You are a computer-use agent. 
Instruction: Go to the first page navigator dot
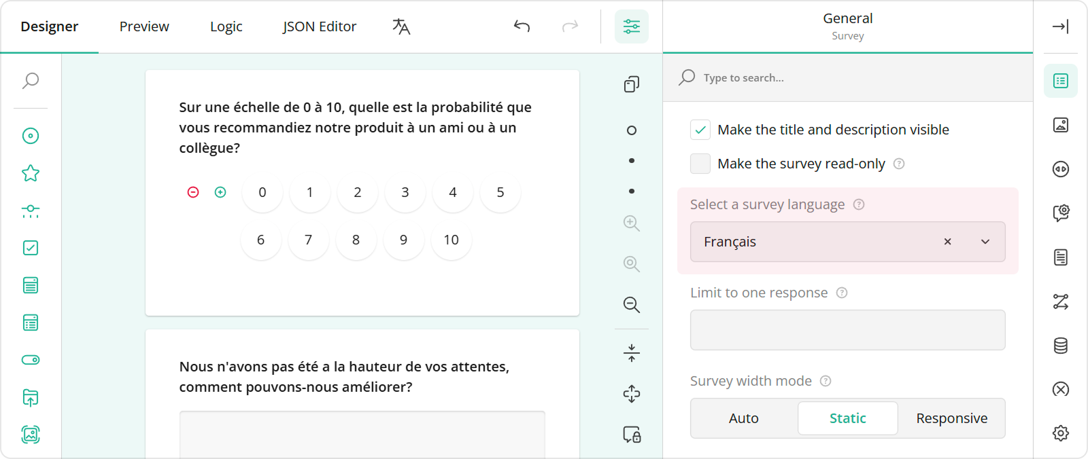tap(632, 130)
